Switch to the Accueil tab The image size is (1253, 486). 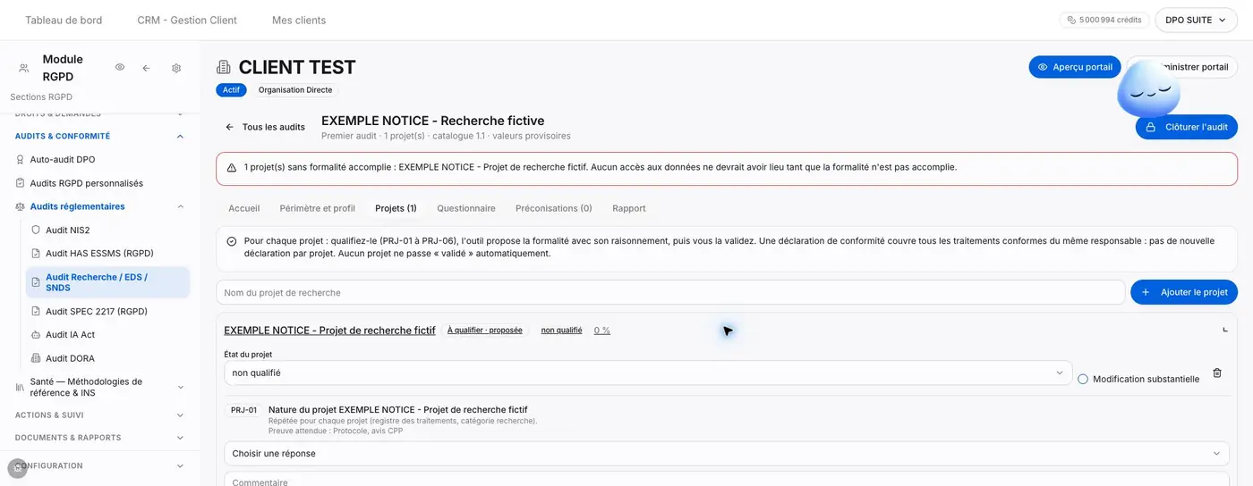point(244,208)
